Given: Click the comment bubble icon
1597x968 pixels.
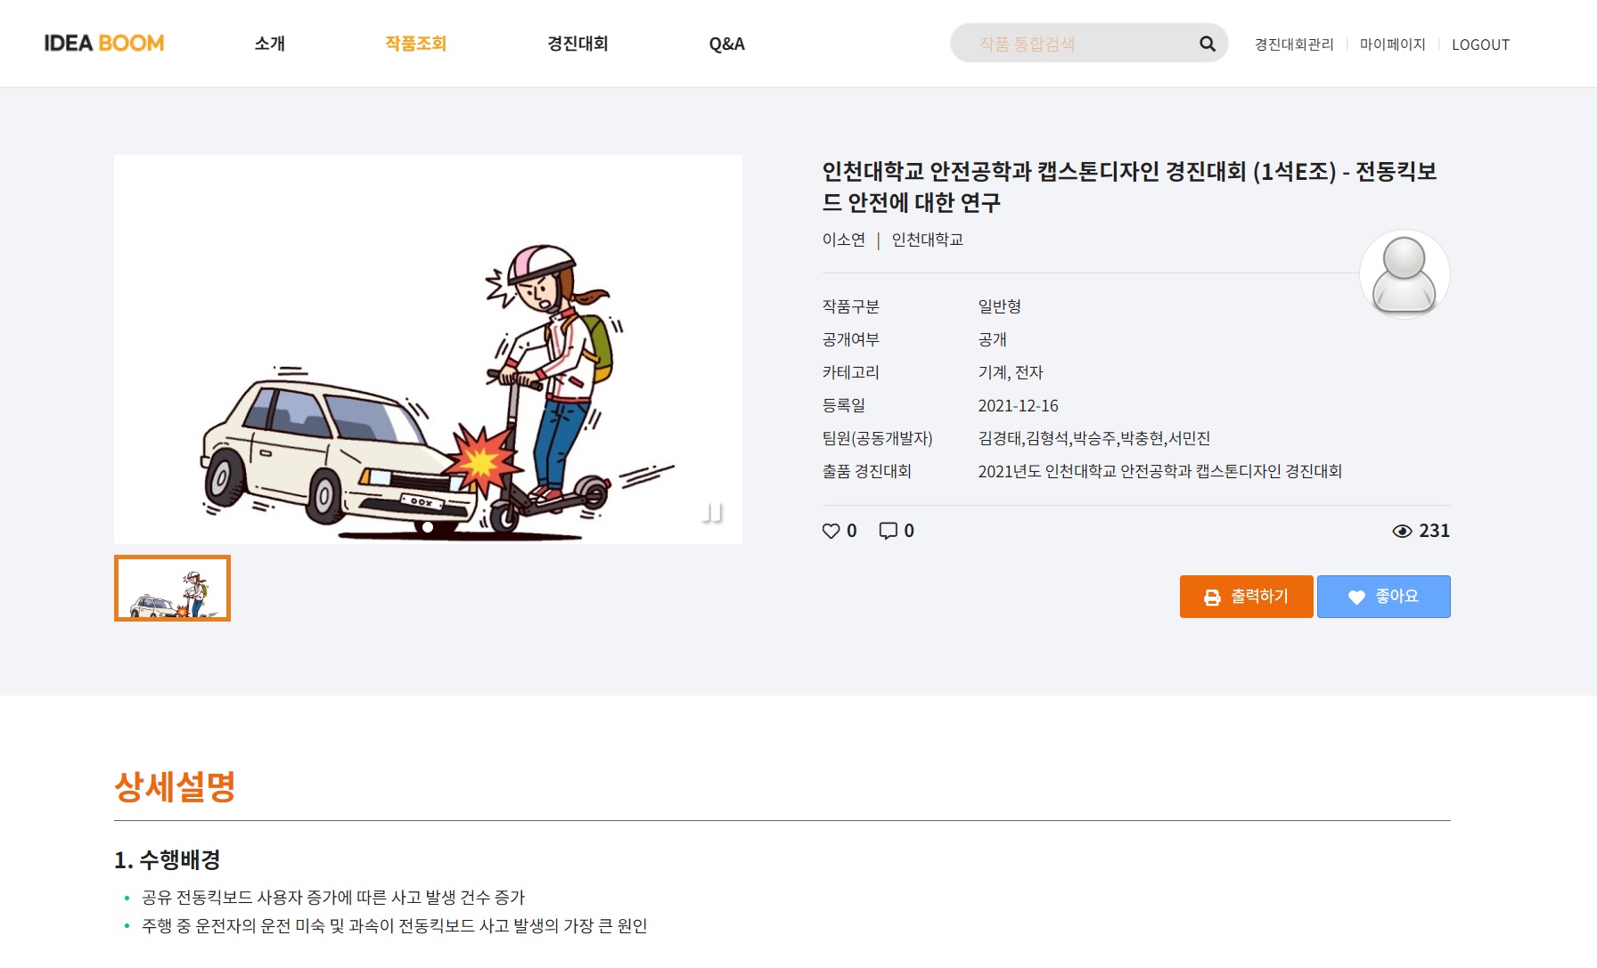Looking at the screenshot, I should pos(888,531).
